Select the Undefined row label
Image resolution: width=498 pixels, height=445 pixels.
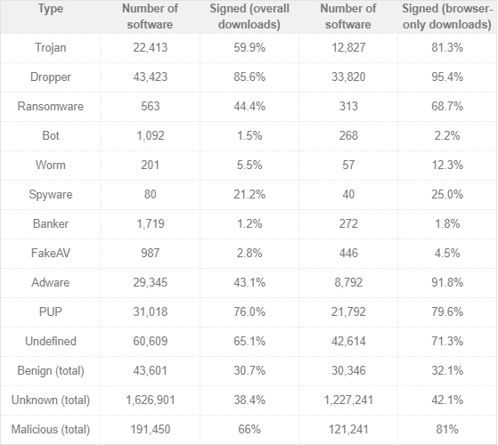click(51, 341)
